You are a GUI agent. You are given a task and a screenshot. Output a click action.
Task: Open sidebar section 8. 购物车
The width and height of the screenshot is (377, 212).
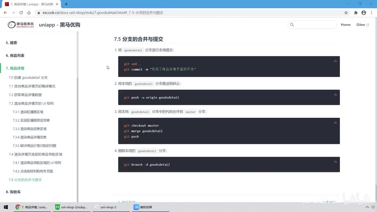coord(13,192)
